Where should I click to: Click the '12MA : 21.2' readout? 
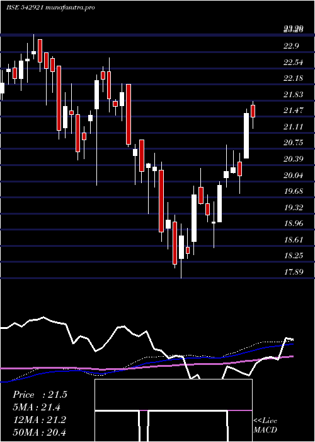39,420
